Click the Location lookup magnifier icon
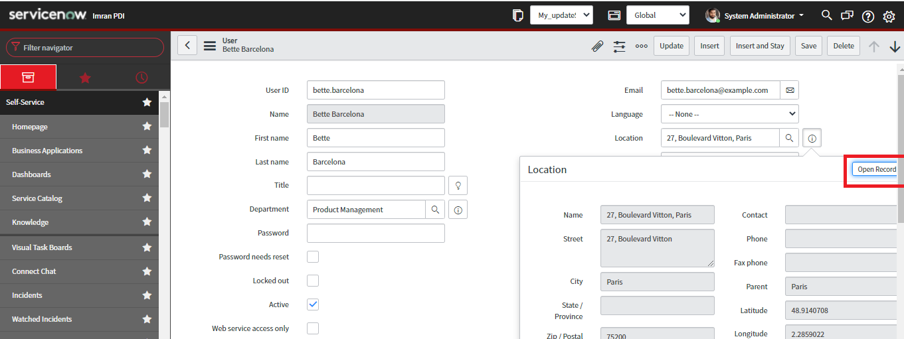Screen dimensions: 904x339 click(x=789, y=138)
